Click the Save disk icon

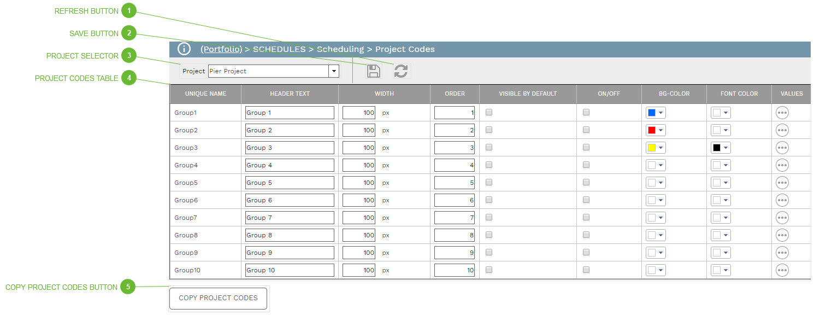(x=373, y=71)
